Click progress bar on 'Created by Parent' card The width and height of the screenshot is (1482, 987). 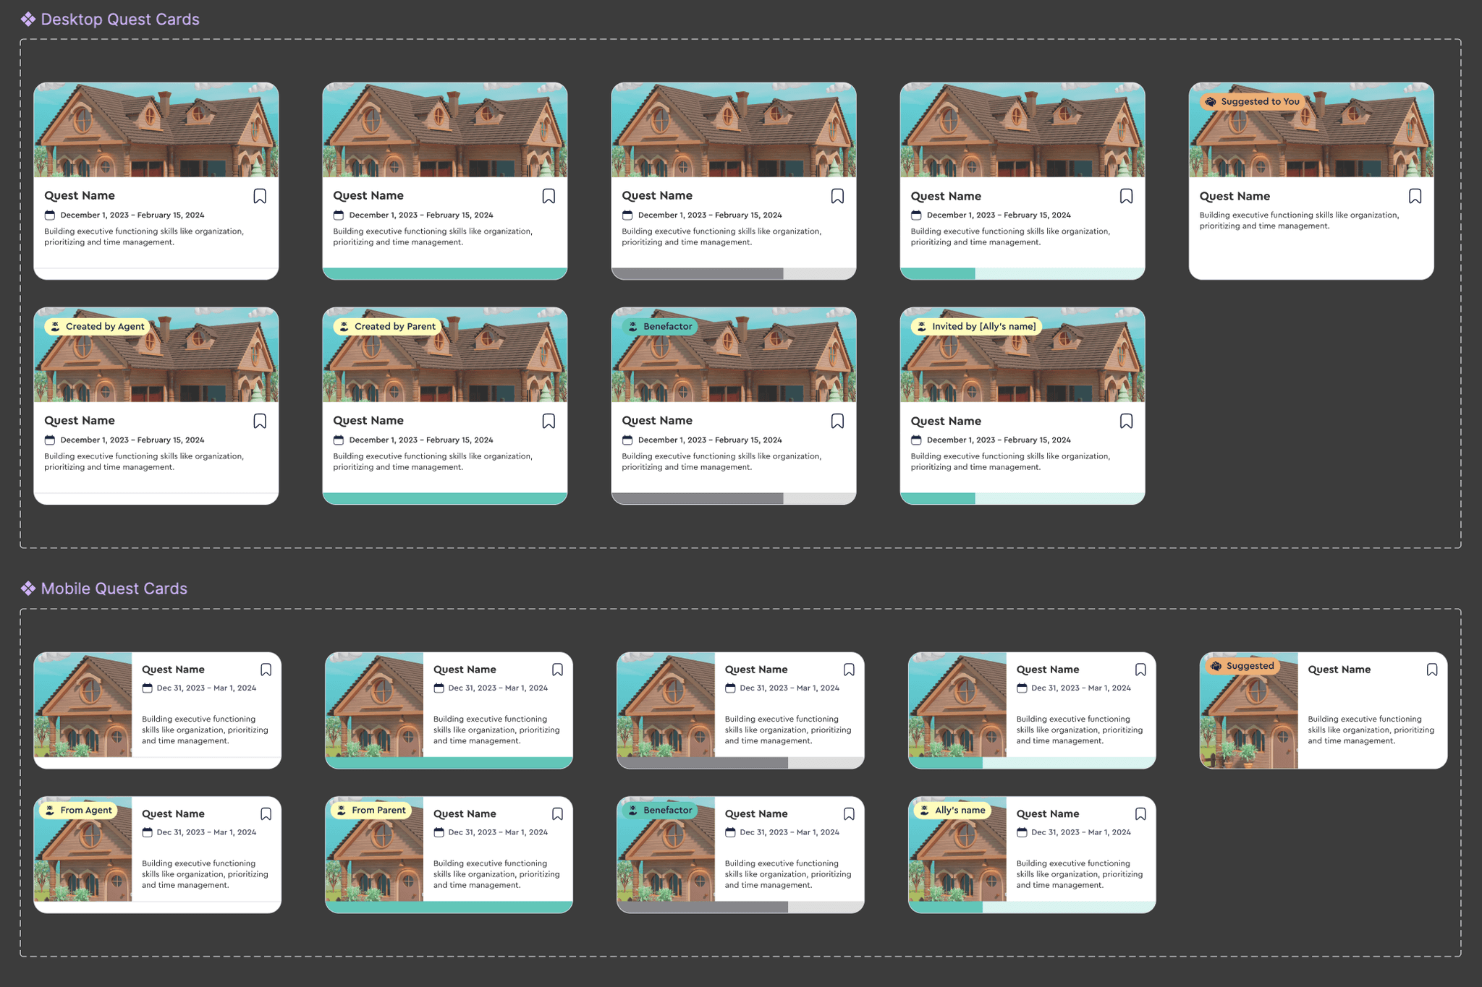click(444, 498)
